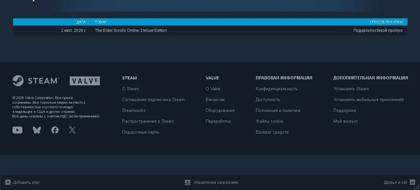This screenshot has height=190, width=420.
Task: Open Steam's X social icon
Action: 72,130
